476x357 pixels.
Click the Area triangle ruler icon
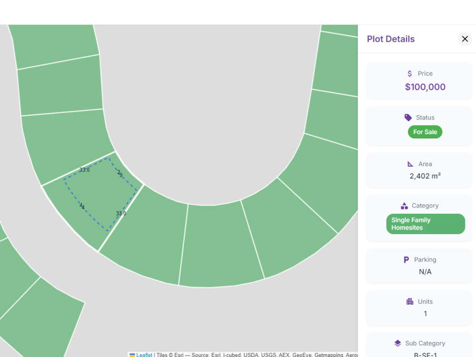[410, 164]
